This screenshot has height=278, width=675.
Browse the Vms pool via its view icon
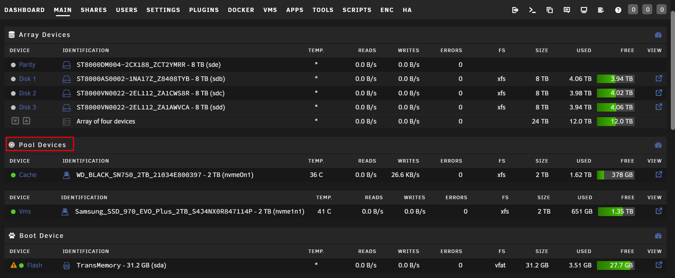[659, 211]
